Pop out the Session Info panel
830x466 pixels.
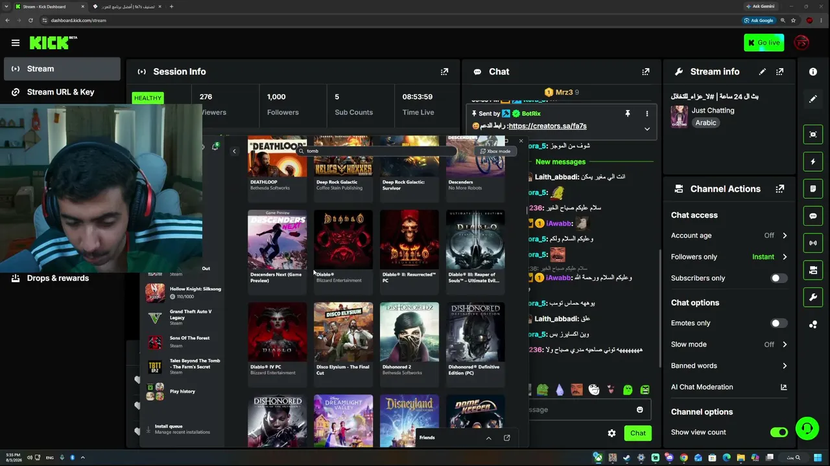pyautogui.click(x=444, y=72)
